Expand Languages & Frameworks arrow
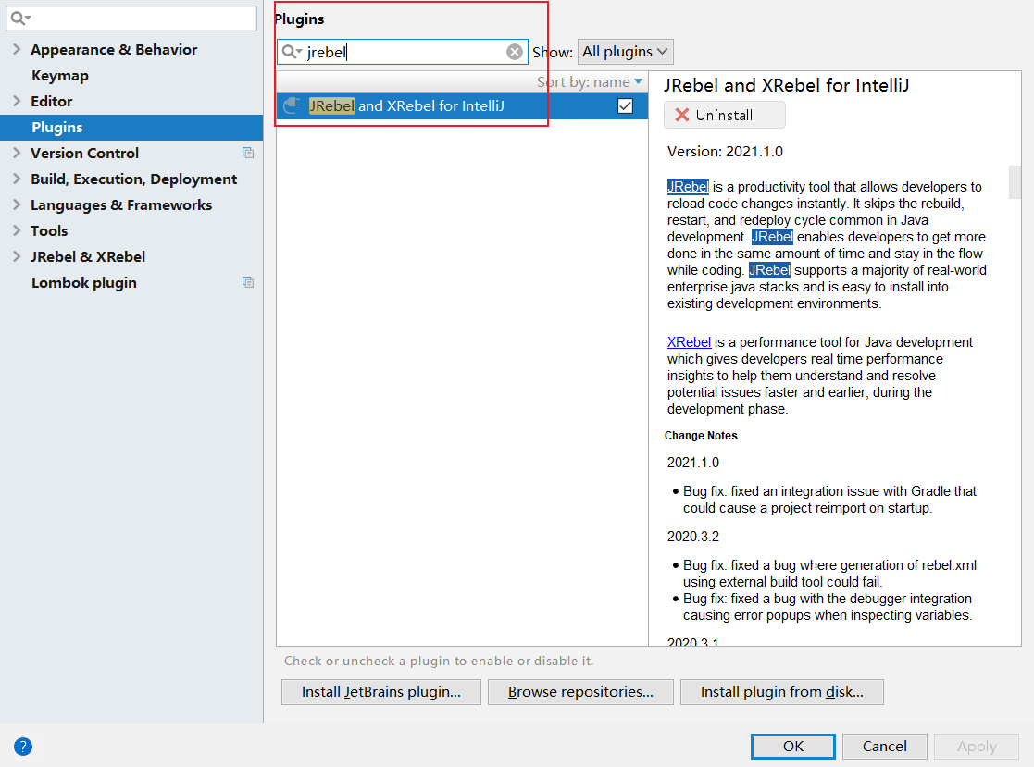The width and height of the screenshot is (1034, 767). pyautogui.click(x=18, y=204)
